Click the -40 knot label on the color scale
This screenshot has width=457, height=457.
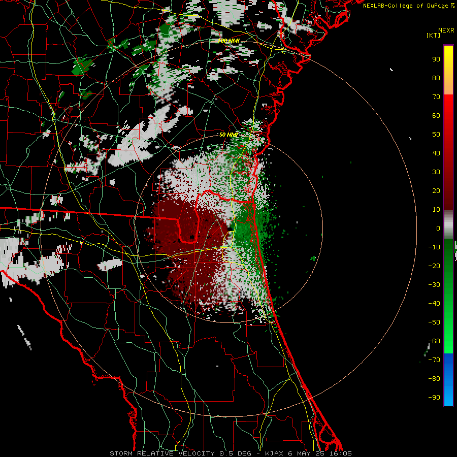pyautogui.click(x=434, y=304)
